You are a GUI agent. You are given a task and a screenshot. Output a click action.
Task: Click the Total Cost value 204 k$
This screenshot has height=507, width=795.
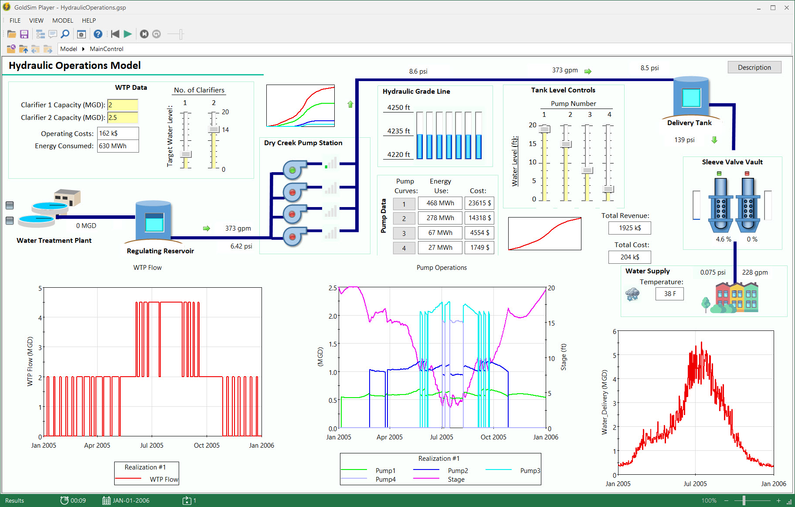pyautogui.click(x=630, y=257)
